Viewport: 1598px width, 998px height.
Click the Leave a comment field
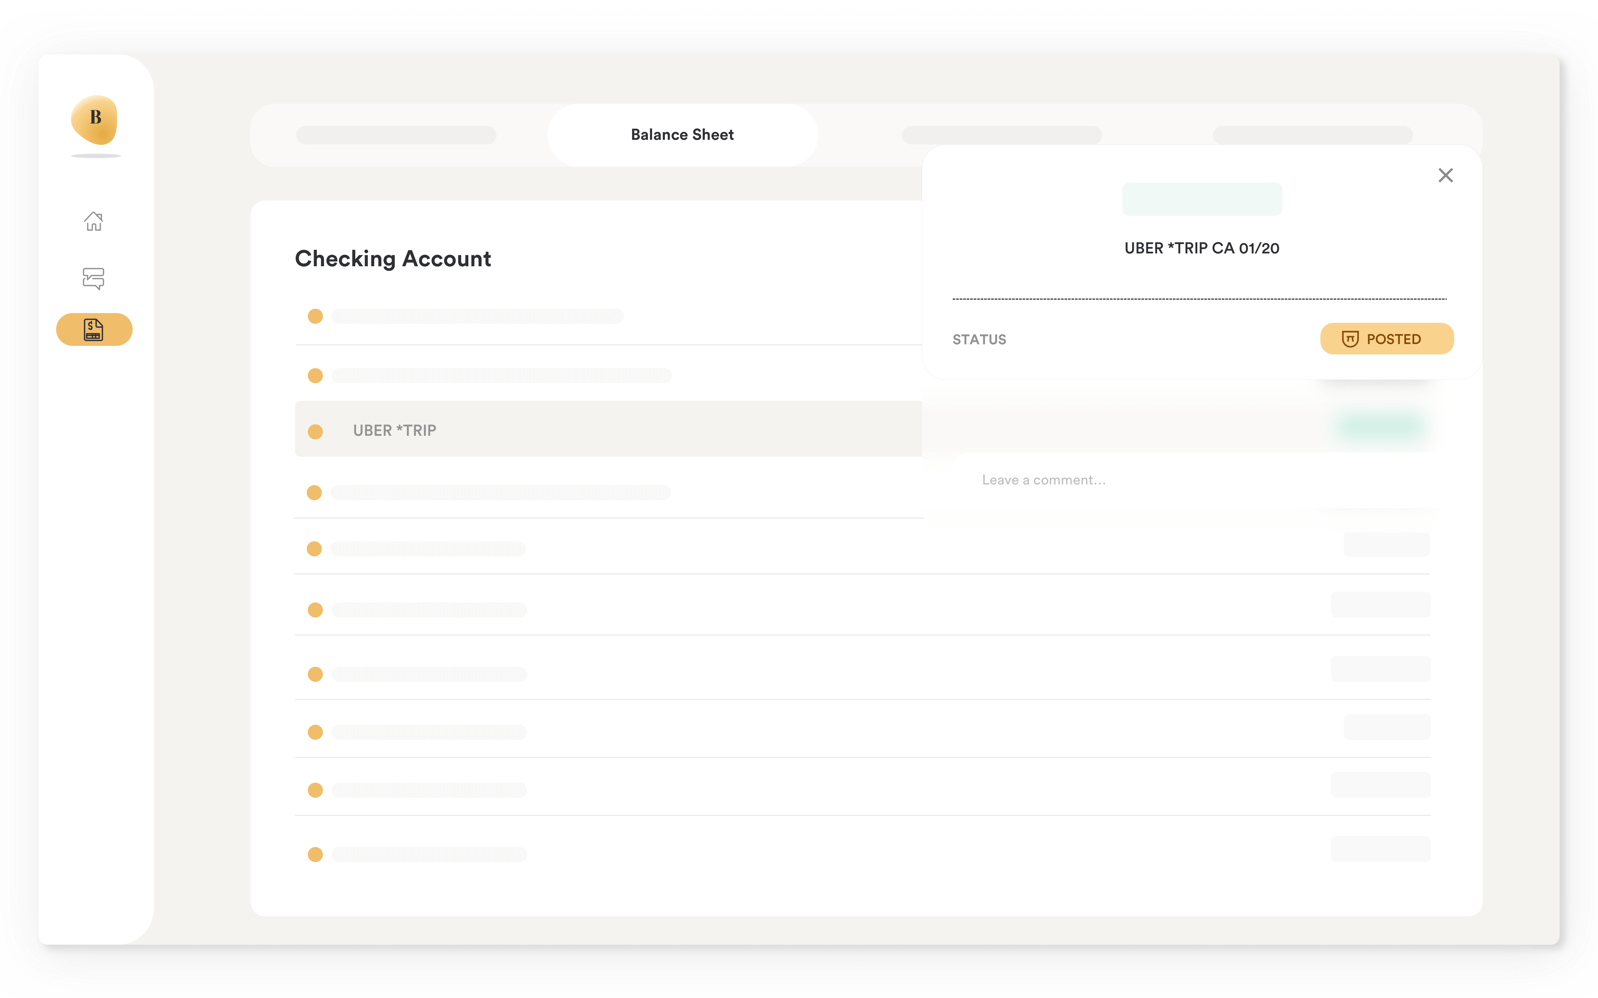[1044, 479]
